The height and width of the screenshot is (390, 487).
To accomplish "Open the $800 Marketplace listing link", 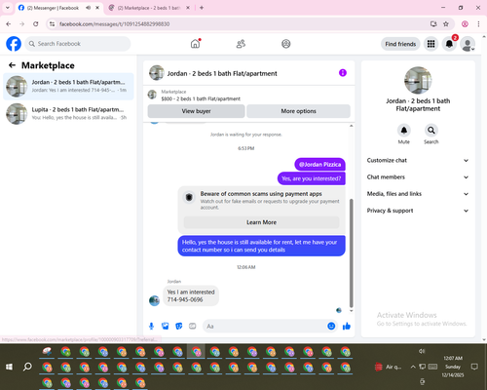I will pyautogui.click(x=201, y=98).
